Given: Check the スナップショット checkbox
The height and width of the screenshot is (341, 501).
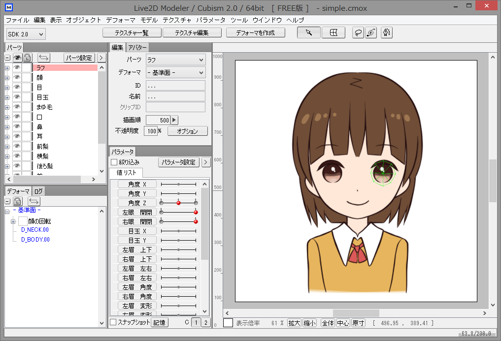Looking at the screenshot, I should coord(112,322).
